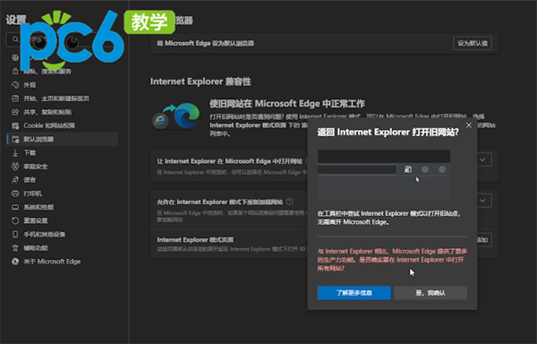Click the IE mode toolbar illustration in dialog
The image size is (537, 344).
(384, 175)
